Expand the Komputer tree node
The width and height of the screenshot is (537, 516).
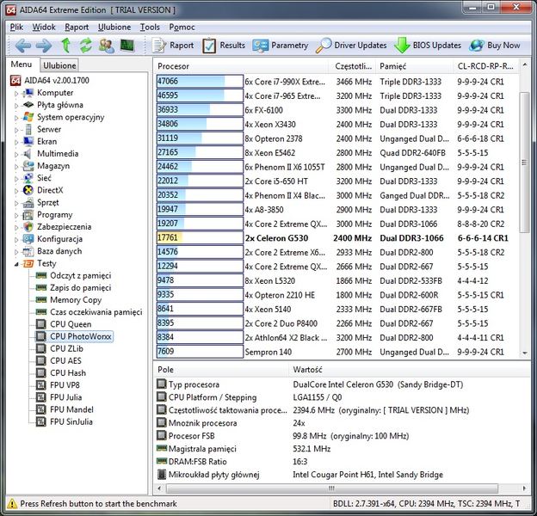click(x=16, y=93)
